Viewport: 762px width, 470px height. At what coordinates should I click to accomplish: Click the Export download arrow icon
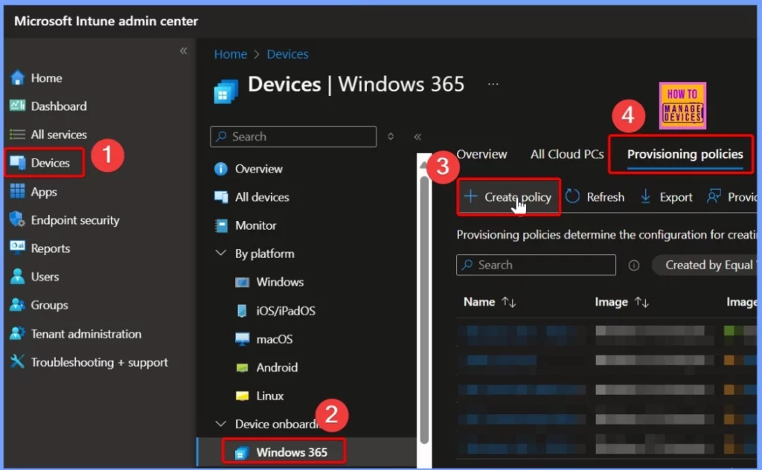[645, 196]
